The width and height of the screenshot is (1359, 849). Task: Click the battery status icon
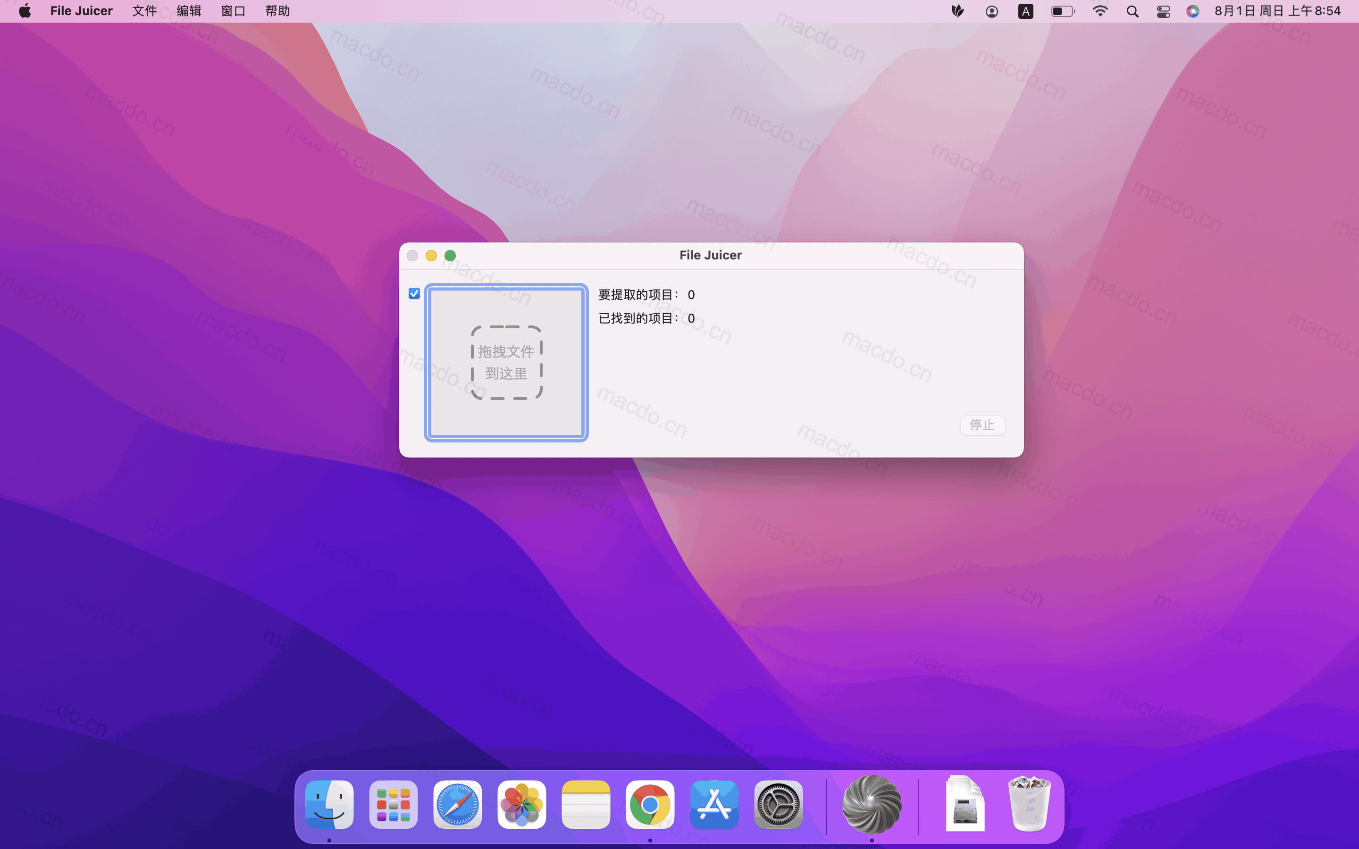pos(1063,11)
